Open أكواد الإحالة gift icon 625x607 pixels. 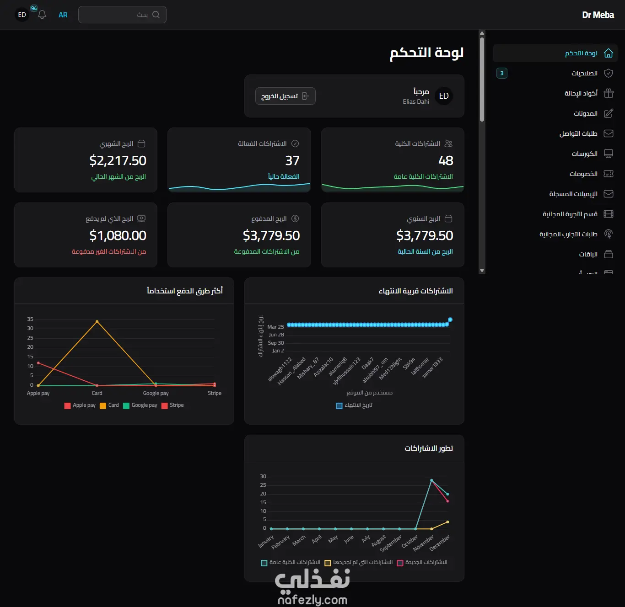(609, 93)
